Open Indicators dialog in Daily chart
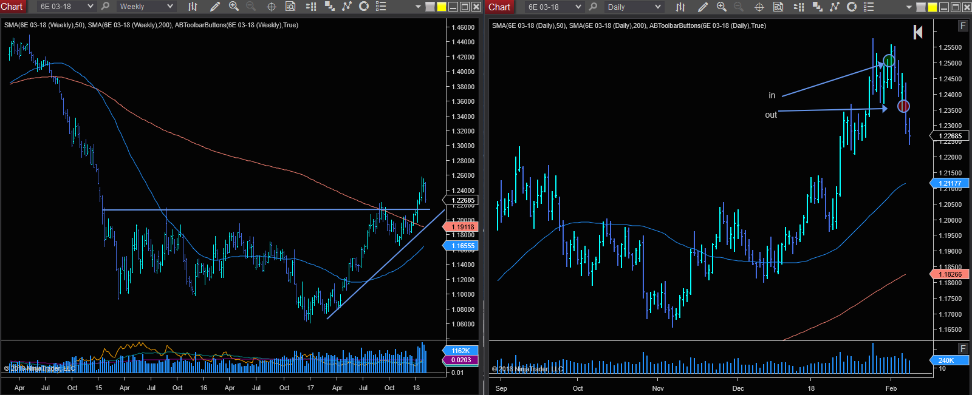The height and width of the screenshot is (395, 972). 835,7
